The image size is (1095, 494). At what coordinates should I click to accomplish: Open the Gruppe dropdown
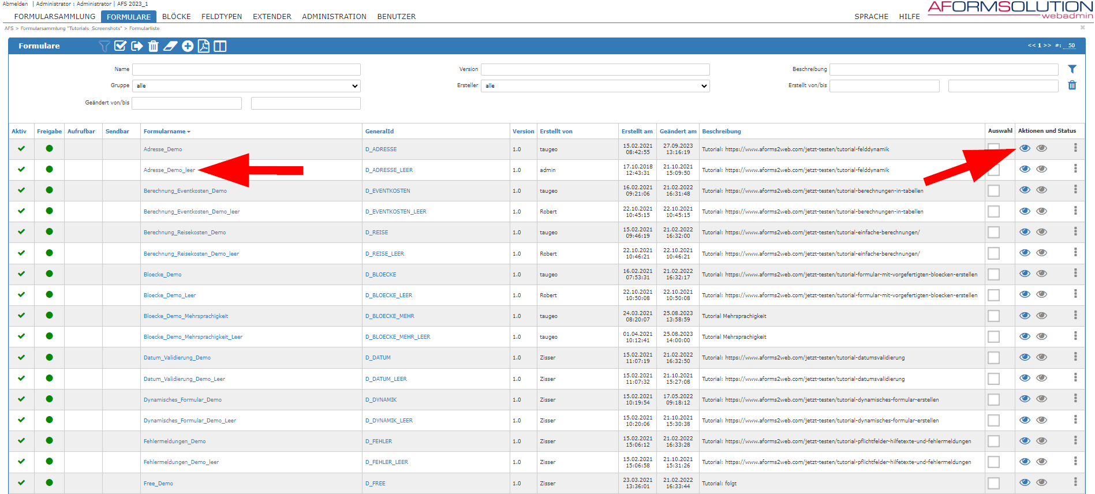coord(246,86)
